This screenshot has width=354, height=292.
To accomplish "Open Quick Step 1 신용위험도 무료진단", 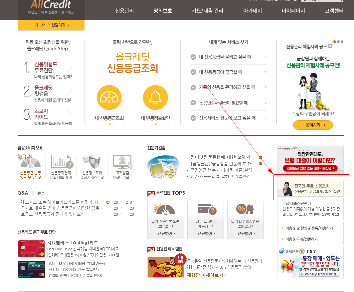I will tap(48, 70).
